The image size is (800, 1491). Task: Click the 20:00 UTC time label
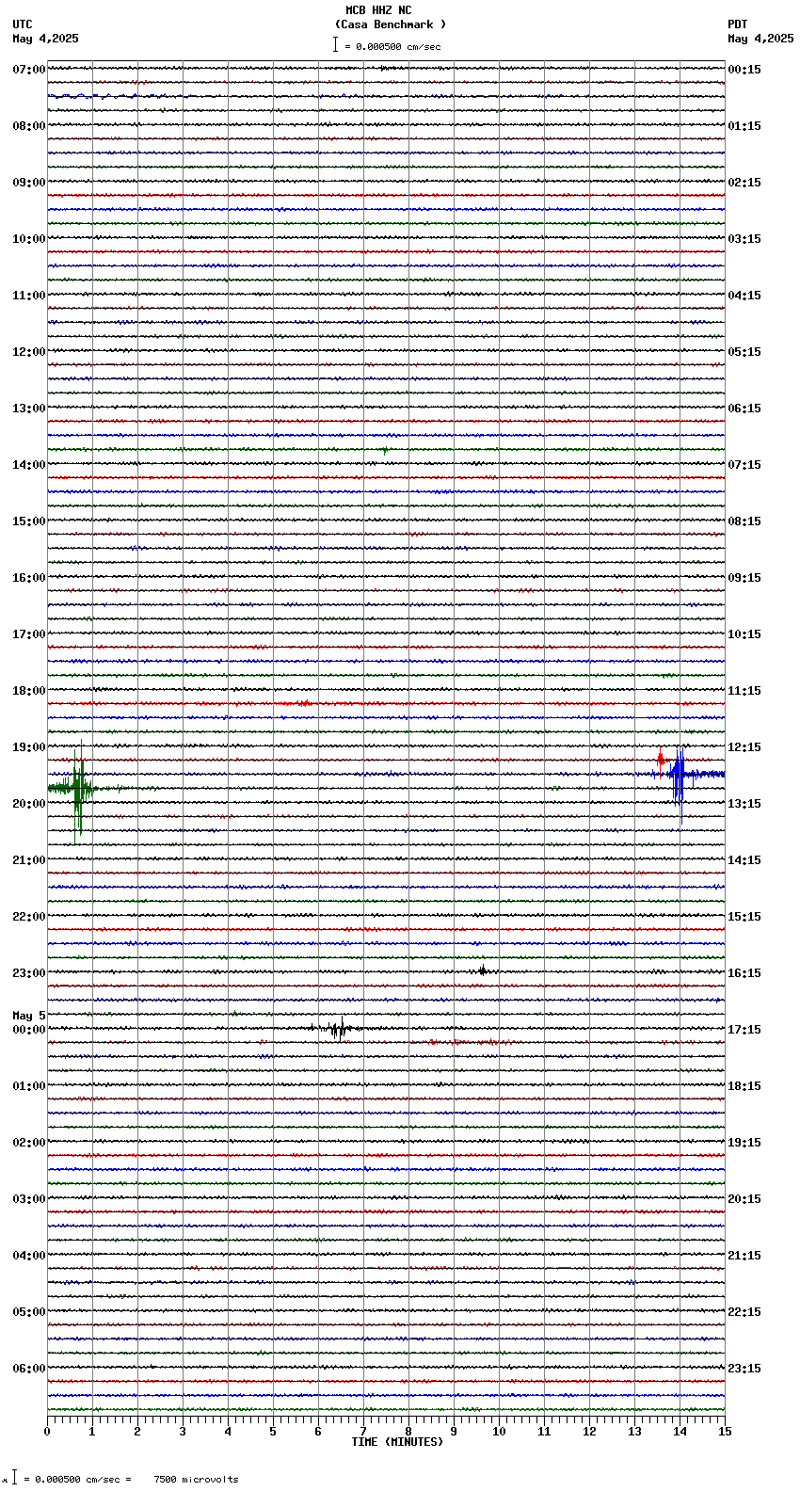(x=29, y=804)
